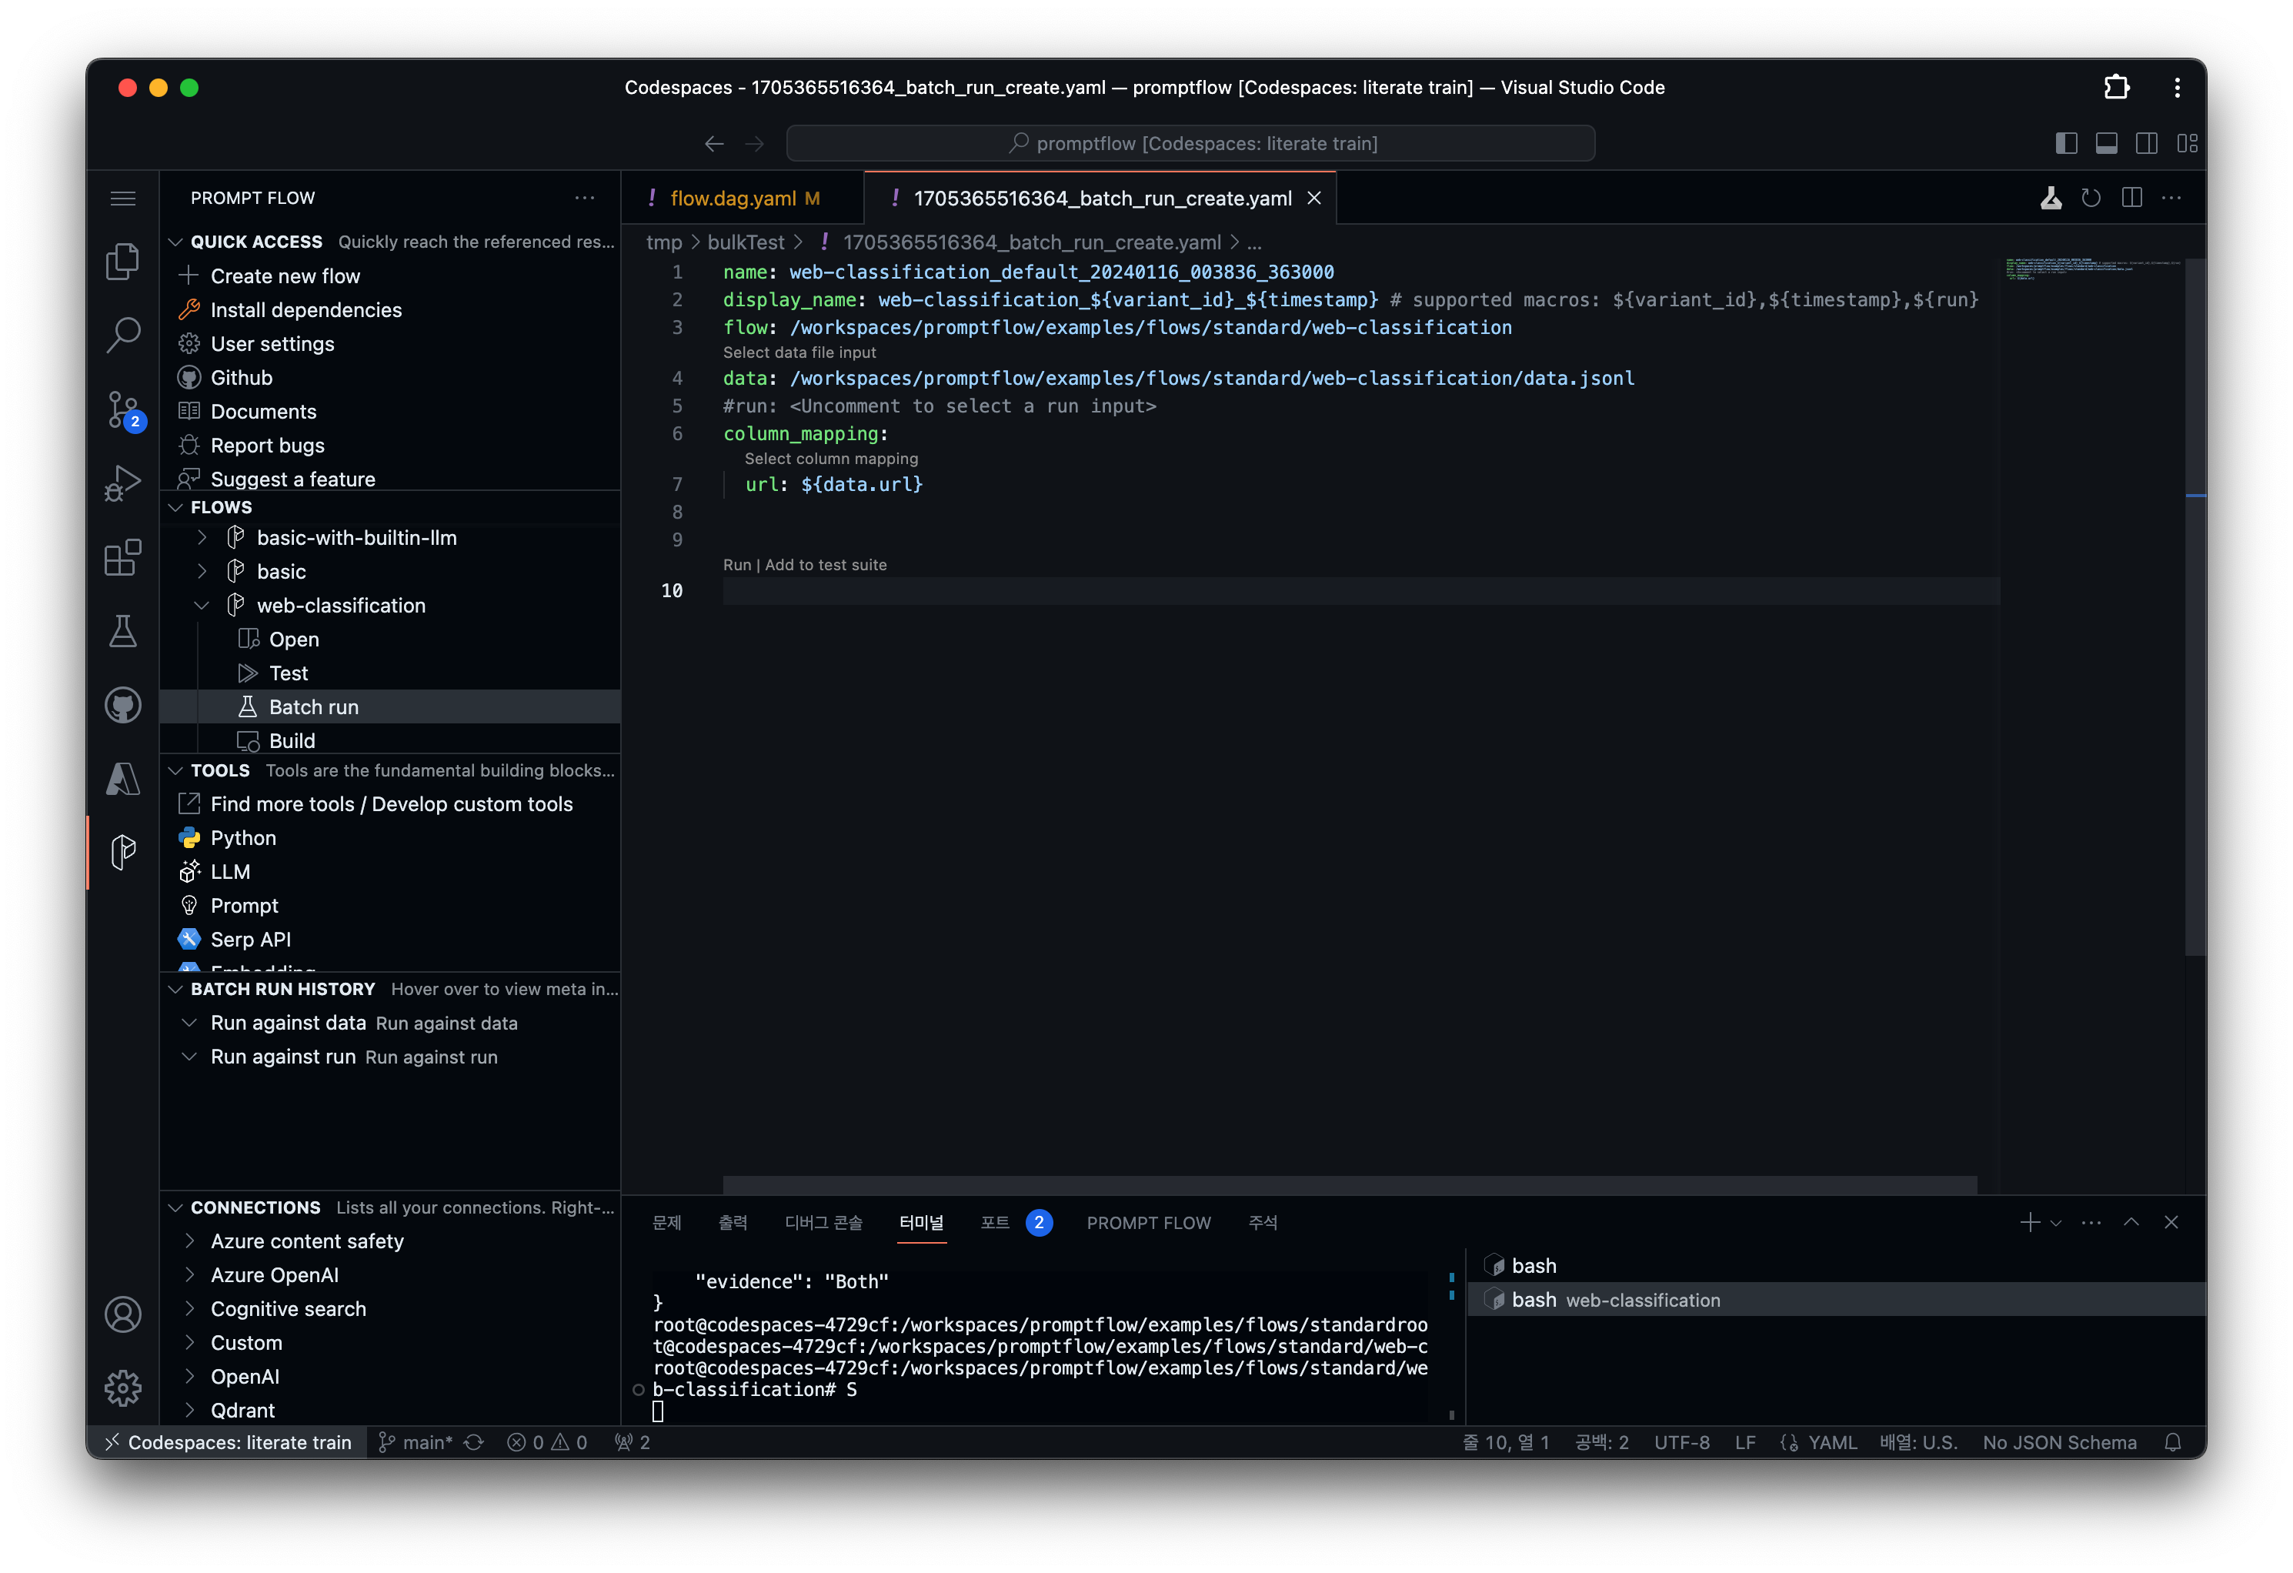
Task: Select the bash web-classification terminal
Action: click(x=1835, y=1300)
